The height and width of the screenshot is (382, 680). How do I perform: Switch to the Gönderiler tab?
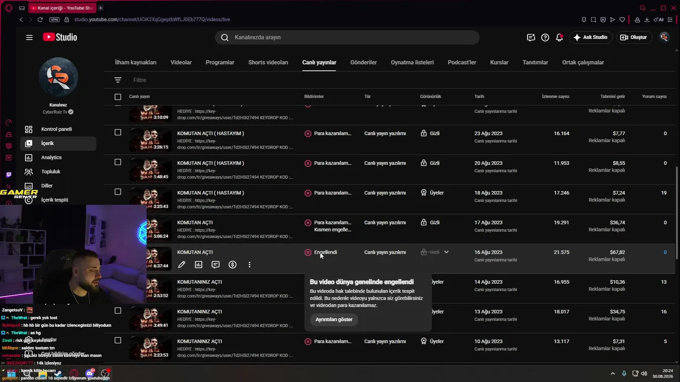coord(363,62)
